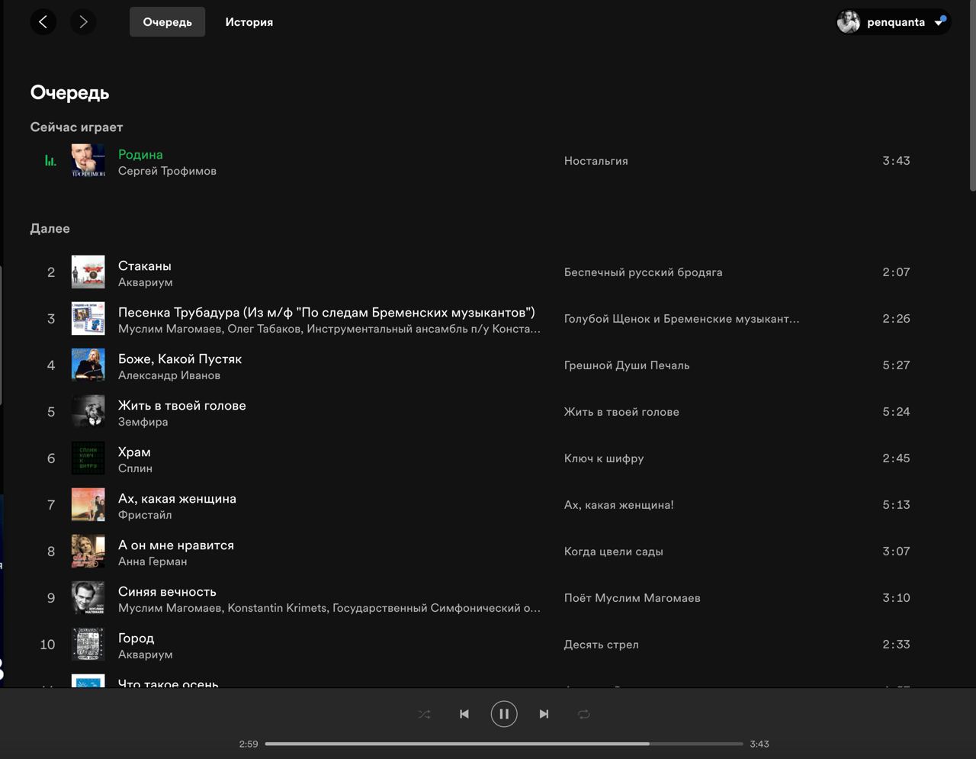Open album Ключ к шифру
The height and width of the screenshot is (759, 976).
click(x=604, y=458)
